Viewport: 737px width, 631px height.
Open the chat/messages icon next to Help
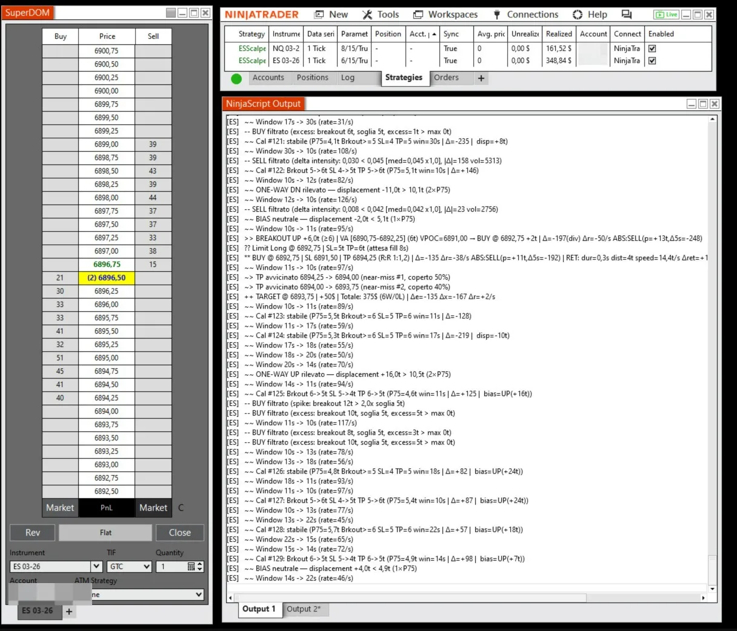(x=627, y=15)
